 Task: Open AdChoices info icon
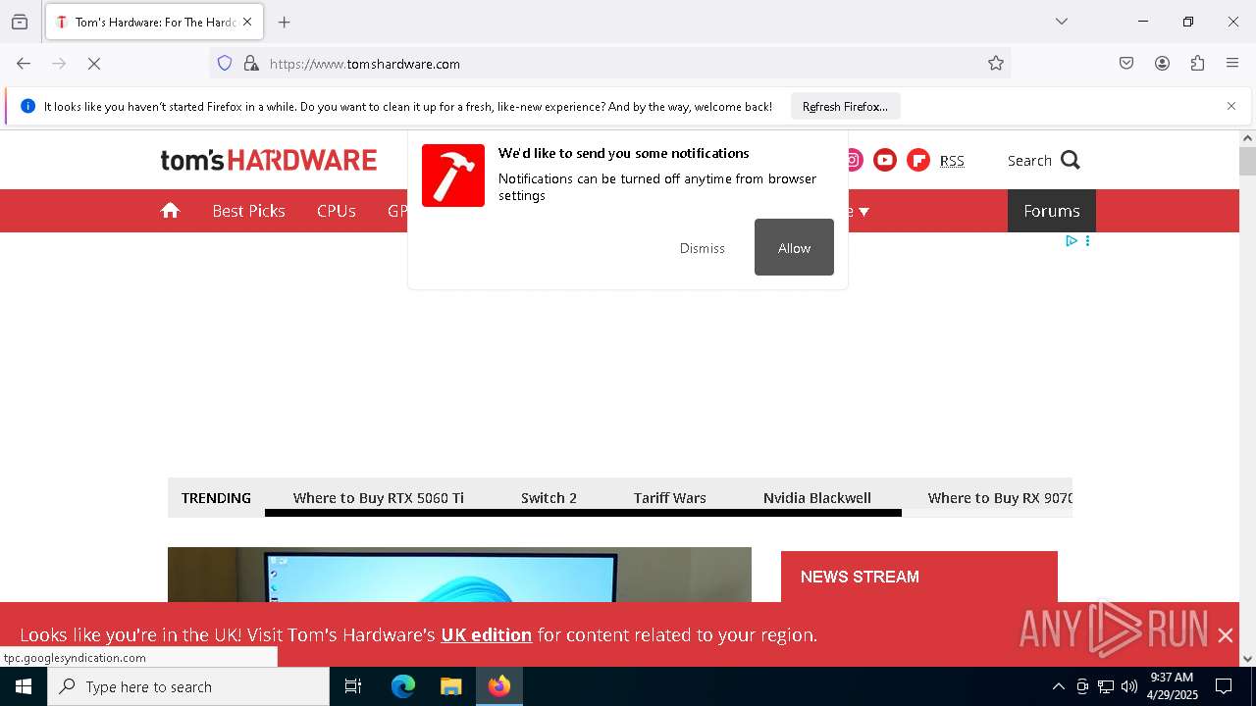click(1072, 240)
